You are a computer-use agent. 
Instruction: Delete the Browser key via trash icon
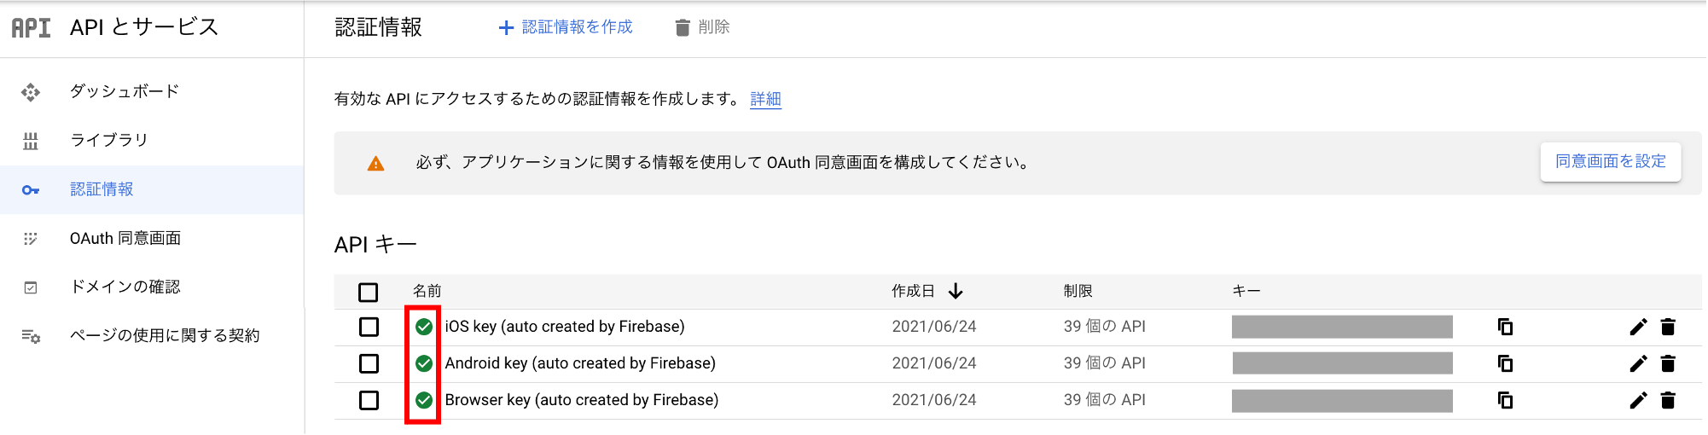click(x=1669, y=400)
